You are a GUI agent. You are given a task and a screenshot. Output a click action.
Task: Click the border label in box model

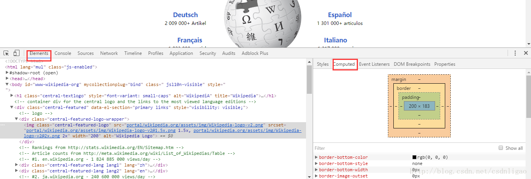point(404,88)
